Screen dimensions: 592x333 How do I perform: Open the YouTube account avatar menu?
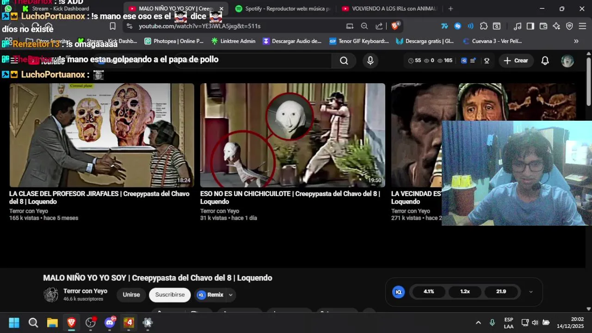pyautogui.click(x=567, y=61)
